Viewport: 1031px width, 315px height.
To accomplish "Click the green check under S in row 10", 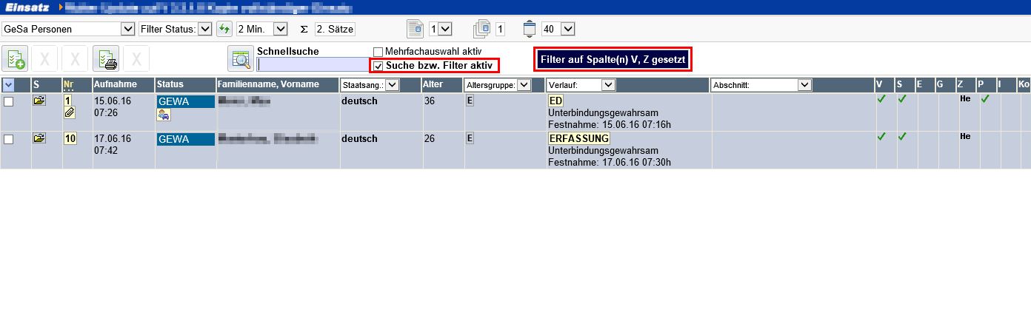I will pos(901,137).
